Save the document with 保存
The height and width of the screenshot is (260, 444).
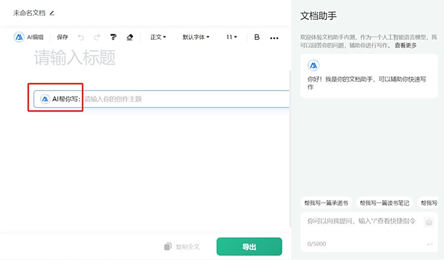(62, 37)
